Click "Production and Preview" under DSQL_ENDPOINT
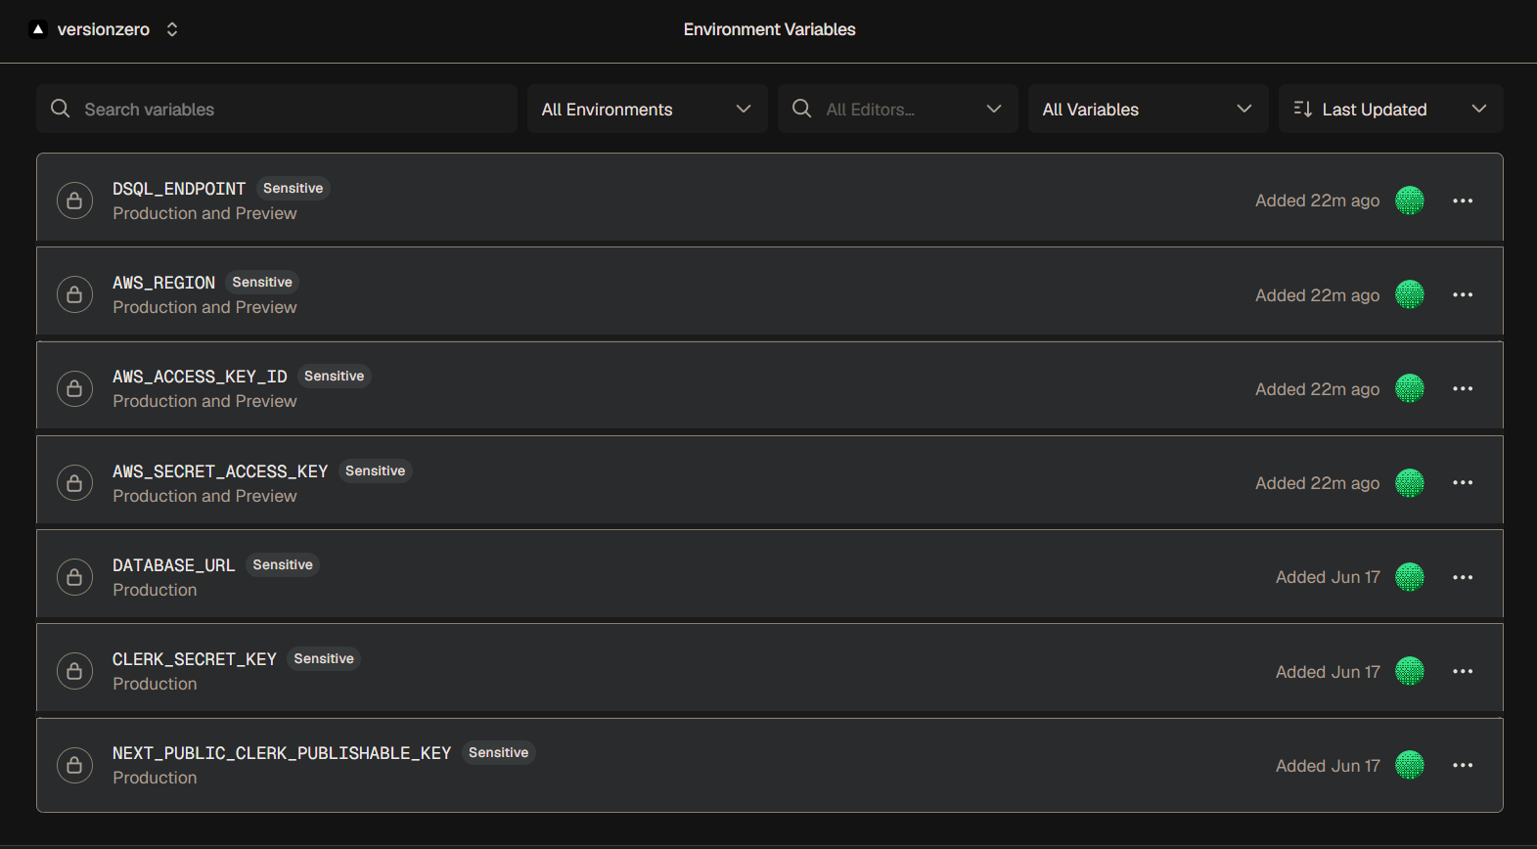Screen dimensions: 1537x849 pyautogui.click(x=204, y=213)
